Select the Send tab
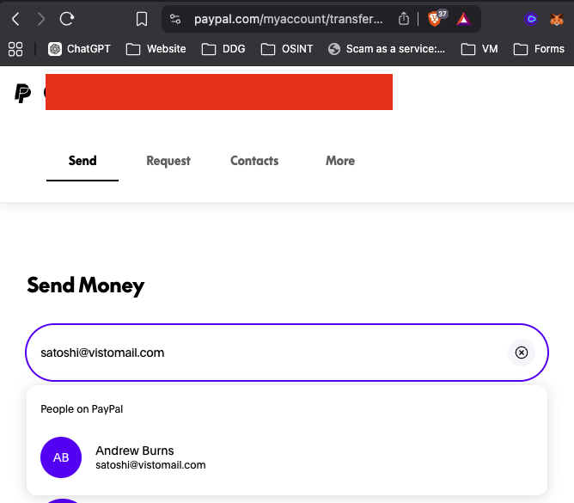This screenshot has height=503, width=574. click(x=82, y=161)
